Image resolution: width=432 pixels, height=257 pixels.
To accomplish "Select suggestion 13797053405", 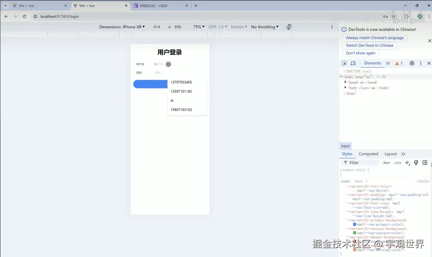I will tap(187, 82).
